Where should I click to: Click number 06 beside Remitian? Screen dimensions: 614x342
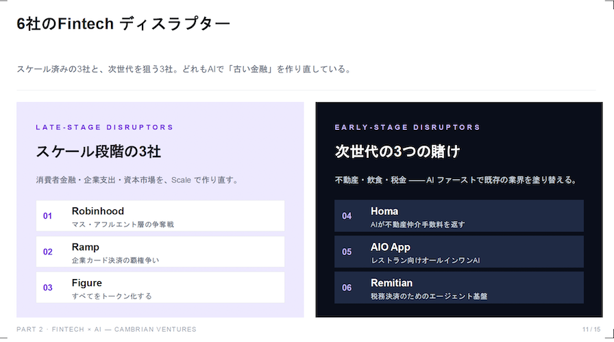[x=347, y=288]
